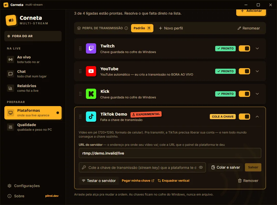Click "Falta a chave de transmissão" text
The image size is (277, 205).
[x=121, y=120]
